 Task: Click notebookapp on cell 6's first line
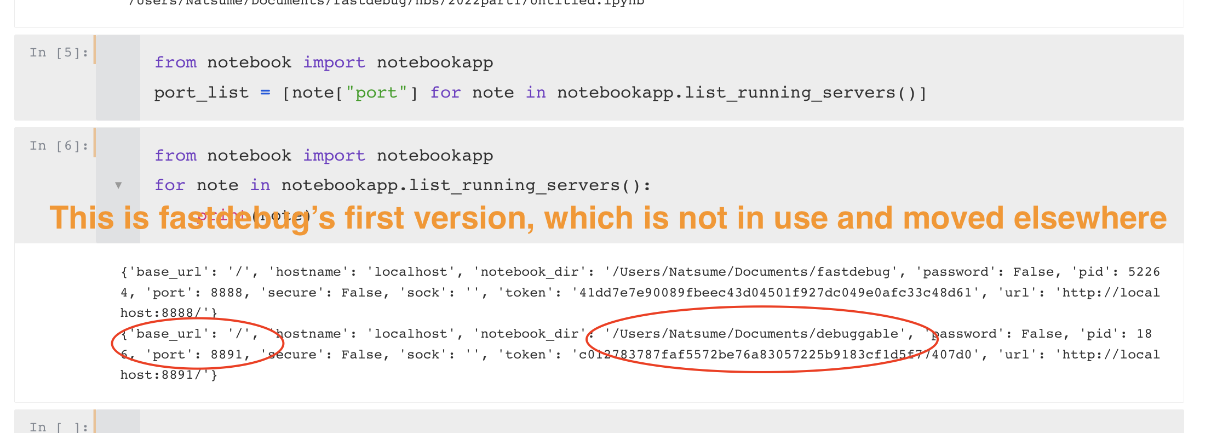(x=434, y=156)
